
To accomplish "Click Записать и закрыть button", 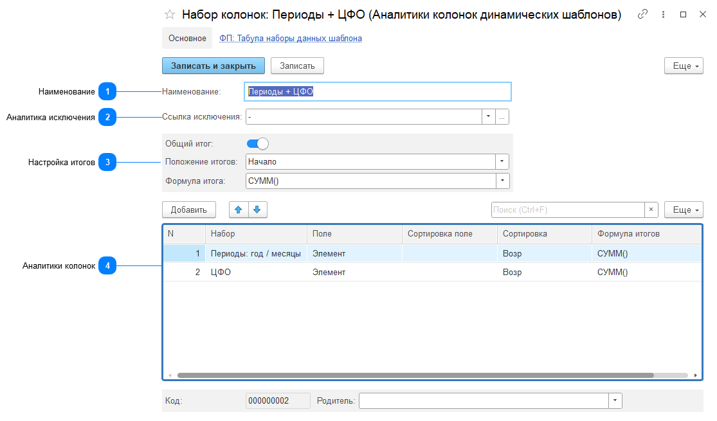I will pos(213,66).
